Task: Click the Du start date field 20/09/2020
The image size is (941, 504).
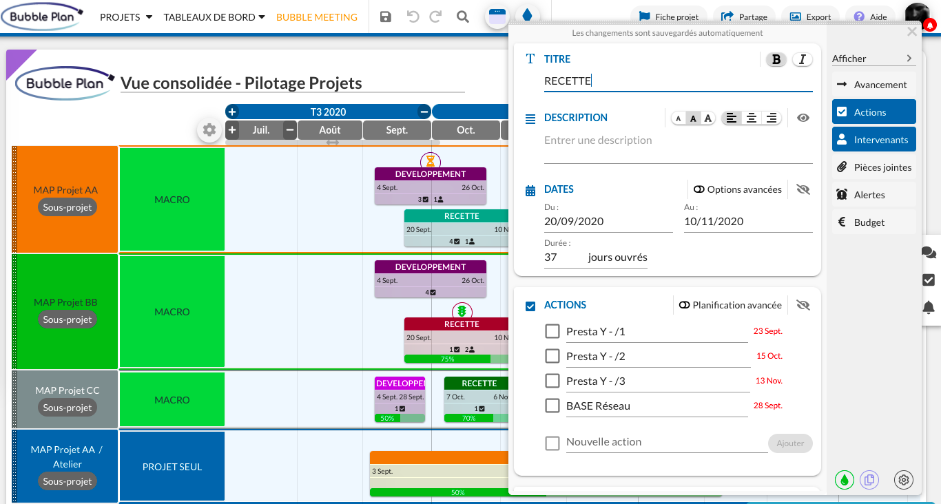Action: click(608, 222)
